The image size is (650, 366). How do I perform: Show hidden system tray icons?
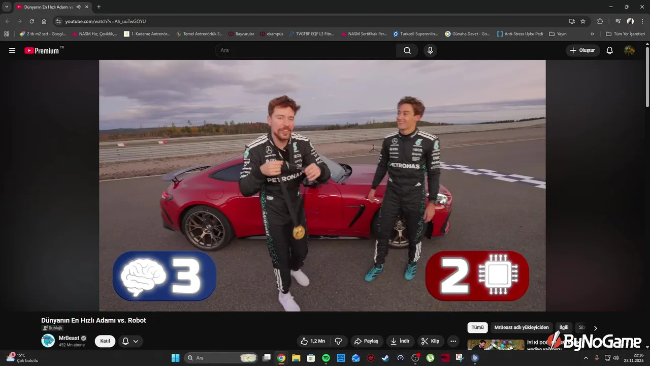coord(586,358)
